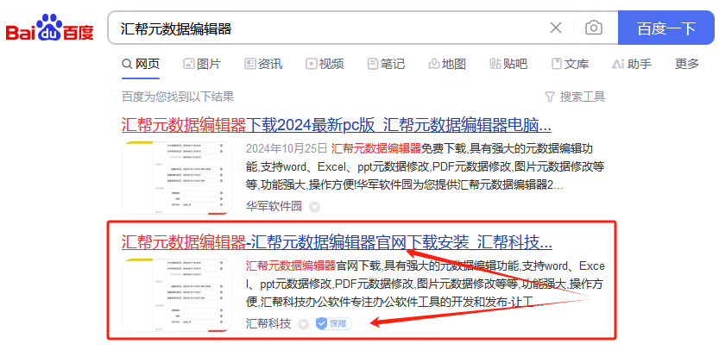Switch to the 资讯 tab
Screen dimensions: 719x350
[x=263, y=64]
